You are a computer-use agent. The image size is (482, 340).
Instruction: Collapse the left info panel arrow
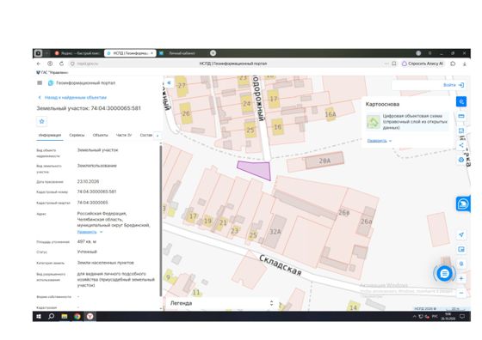169,82
